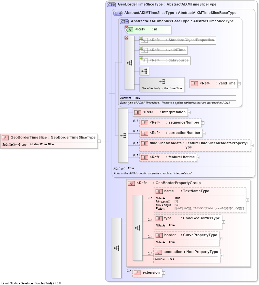Expand the border CurvePropertyType element
The width and height of the screenshot is (259, 285).
[221, 239]
